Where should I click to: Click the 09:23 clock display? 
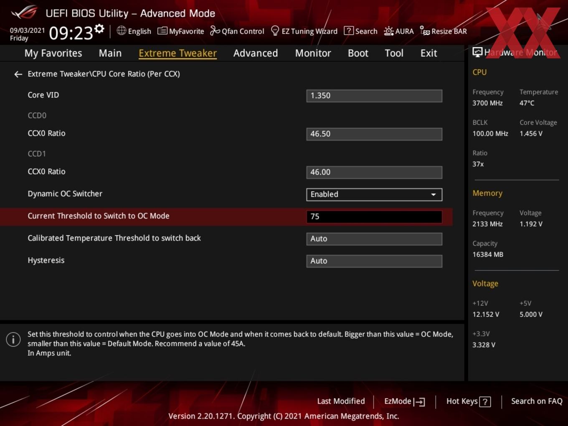pyautogui.click(x=71, y=33)
